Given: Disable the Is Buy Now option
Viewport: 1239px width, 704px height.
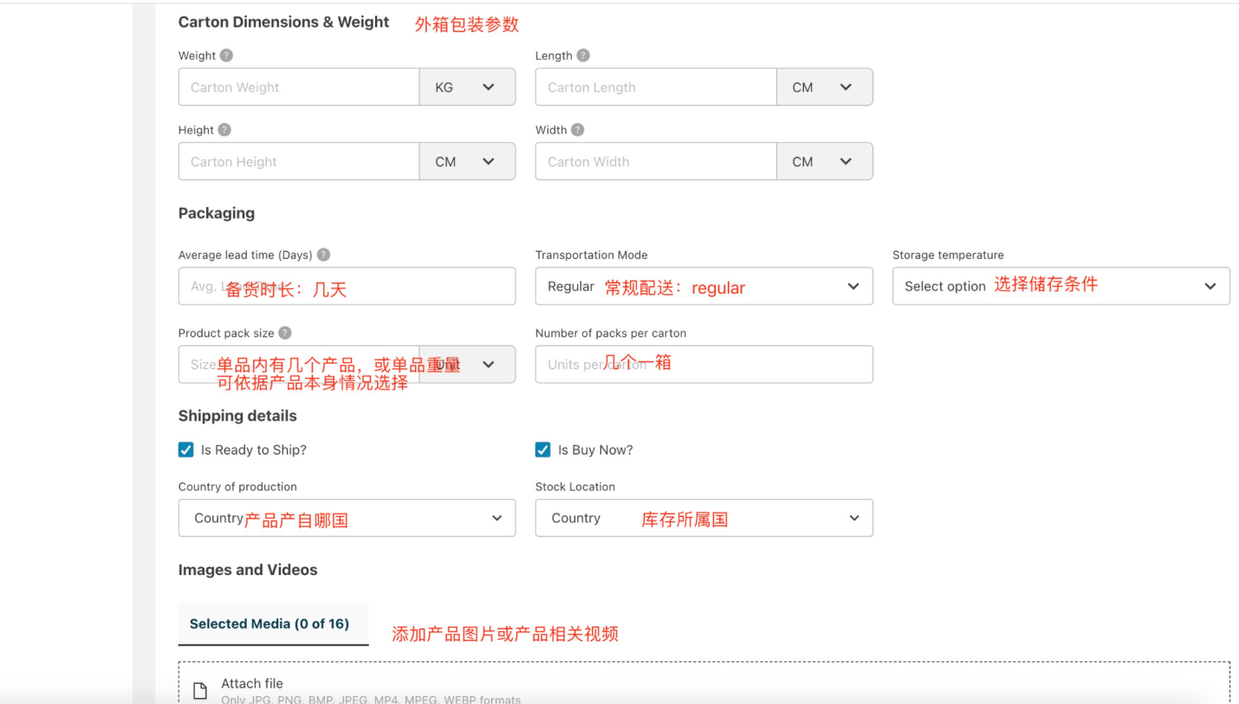Looking at the screenshot, I should (542, 449).
